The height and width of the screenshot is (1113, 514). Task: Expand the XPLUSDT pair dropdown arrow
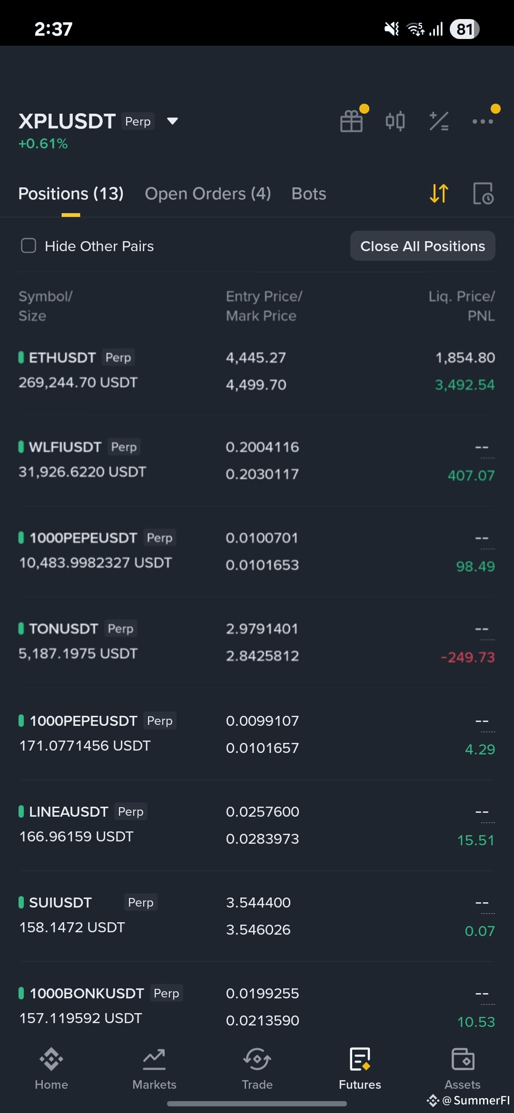click(172, 121)
